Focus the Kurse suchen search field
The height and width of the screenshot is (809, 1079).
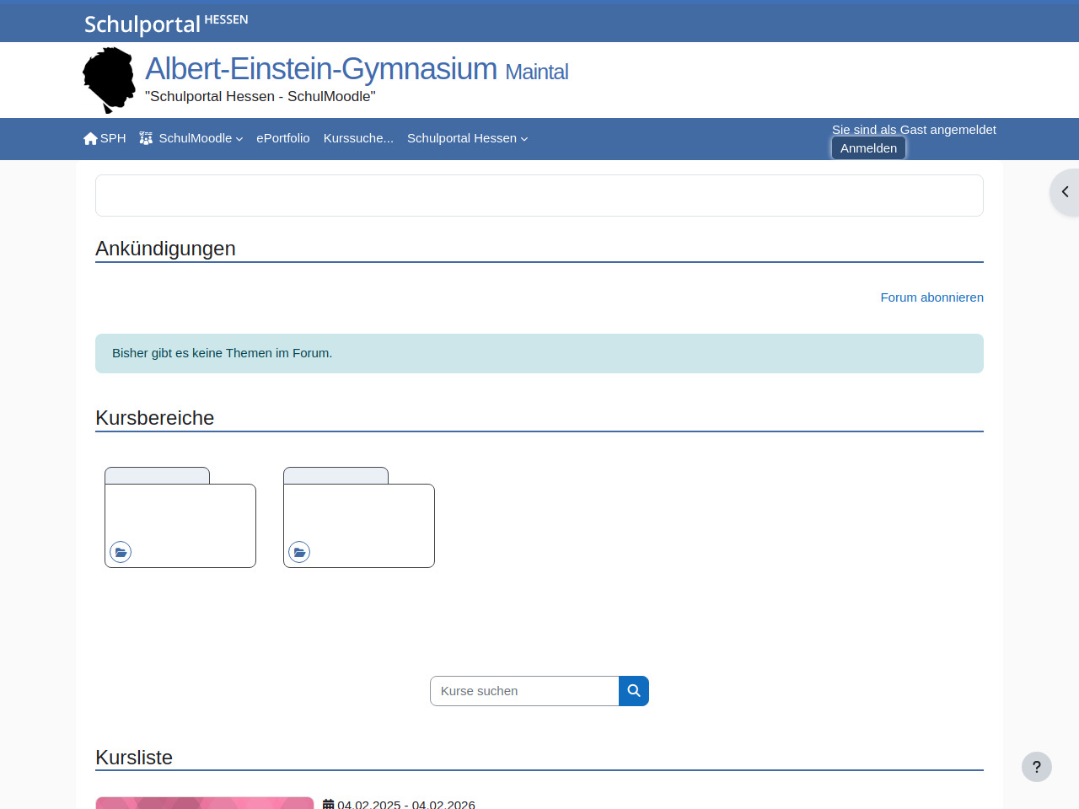point(524,691)
